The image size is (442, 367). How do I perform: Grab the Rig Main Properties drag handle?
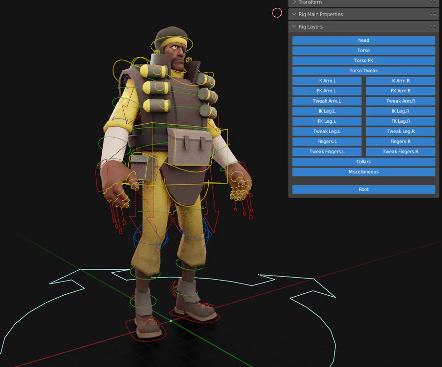434,14
